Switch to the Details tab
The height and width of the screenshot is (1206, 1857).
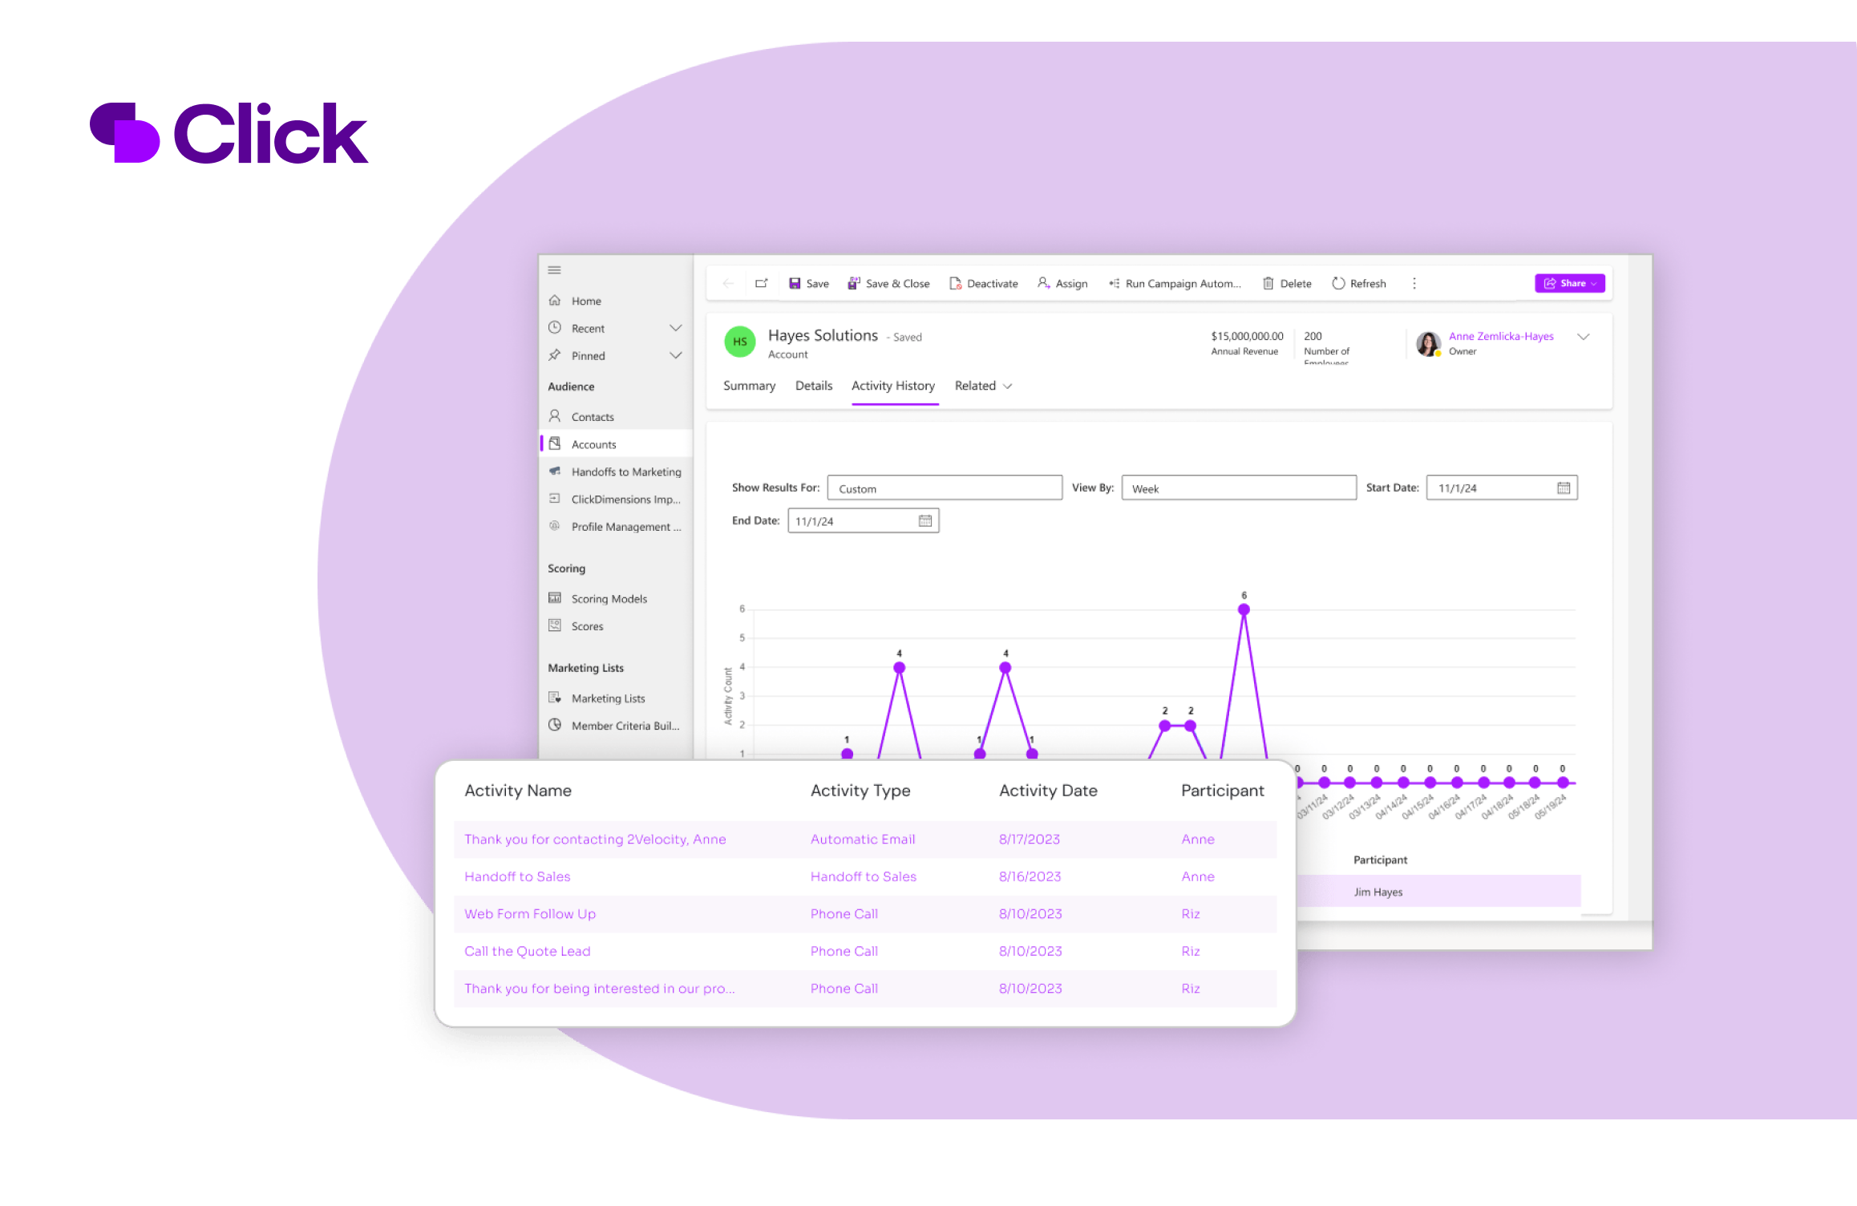tap(813, 386)
